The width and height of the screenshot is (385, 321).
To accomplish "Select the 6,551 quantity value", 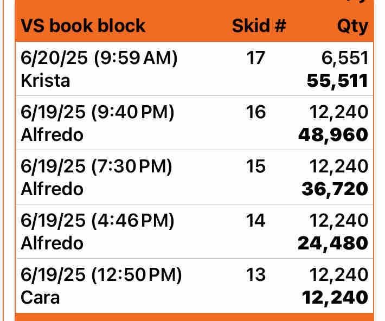I will point(344,58).
